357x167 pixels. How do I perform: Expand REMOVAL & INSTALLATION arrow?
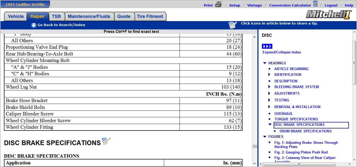coord(269,107)
